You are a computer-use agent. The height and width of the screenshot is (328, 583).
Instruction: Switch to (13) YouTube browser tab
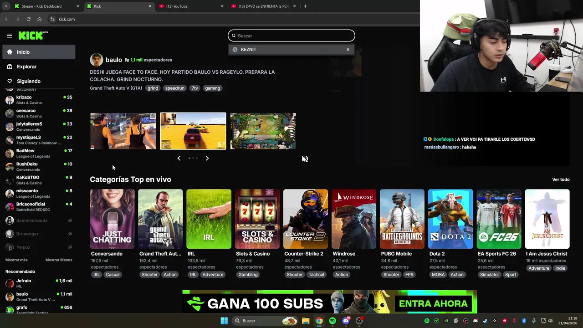[191, 6]
